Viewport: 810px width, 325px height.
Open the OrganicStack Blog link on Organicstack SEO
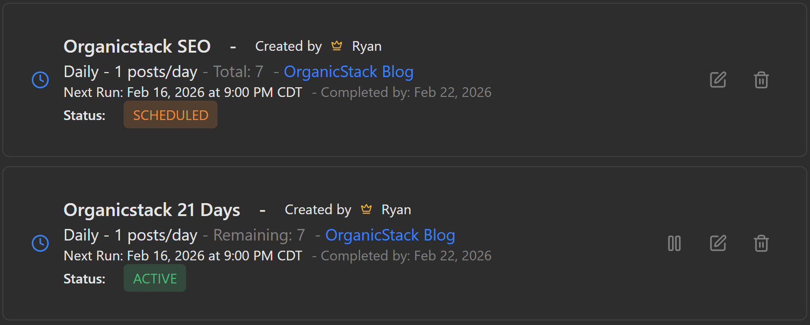[x=349, y=72]
